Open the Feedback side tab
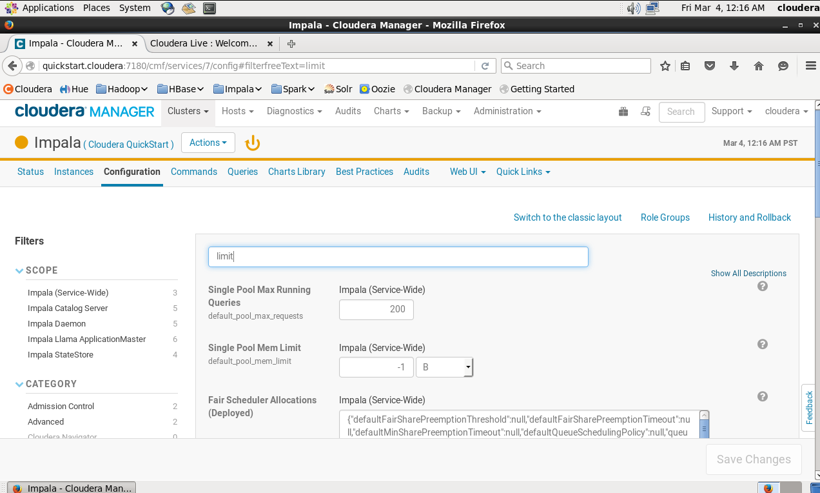The width and height of the screenshot is (820, 493). coord(810,408)
